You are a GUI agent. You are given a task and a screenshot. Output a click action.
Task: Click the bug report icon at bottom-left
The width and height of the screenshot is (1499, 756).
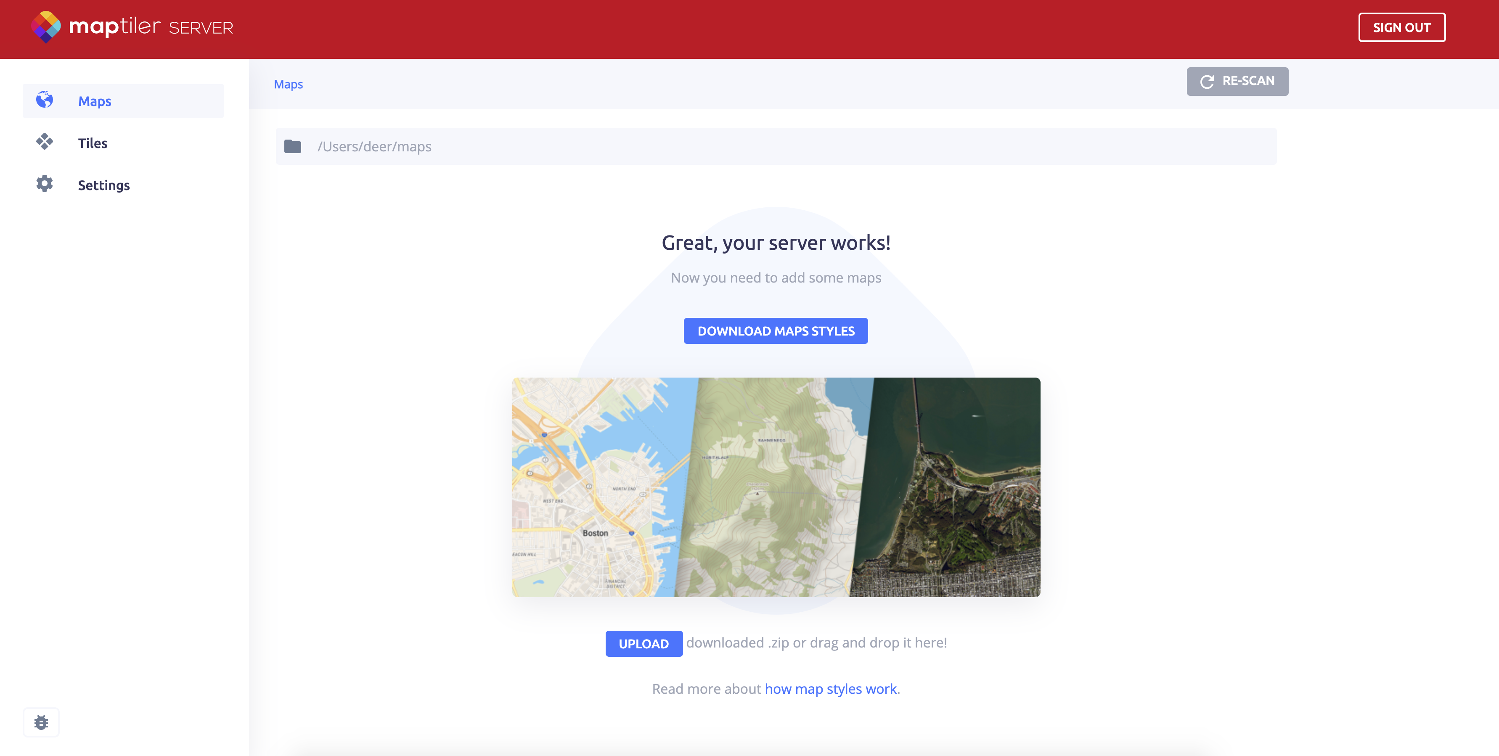[41, 722]
